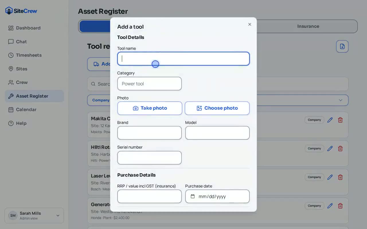Click the Take photo button
This screenshot has width=367, height=229.
(150, 108)
